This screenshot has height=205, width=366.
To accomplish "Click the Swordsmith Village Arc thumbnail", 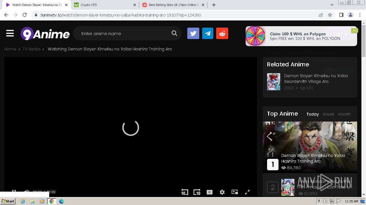I will (x=274, y=82).
